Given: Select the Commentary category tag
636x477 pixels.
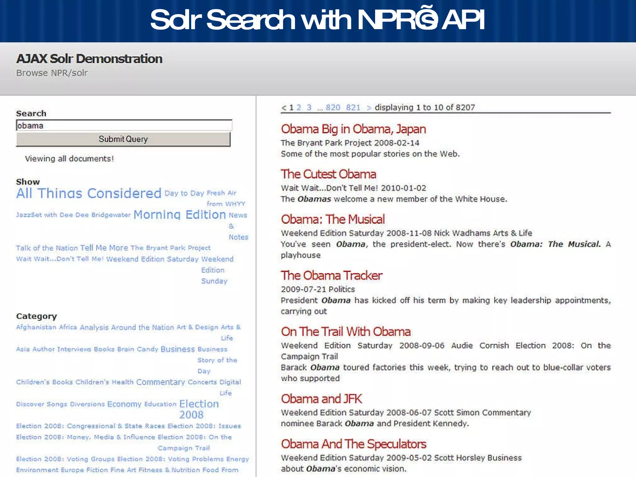Looking at the screenshot, I should pos(160,382).
